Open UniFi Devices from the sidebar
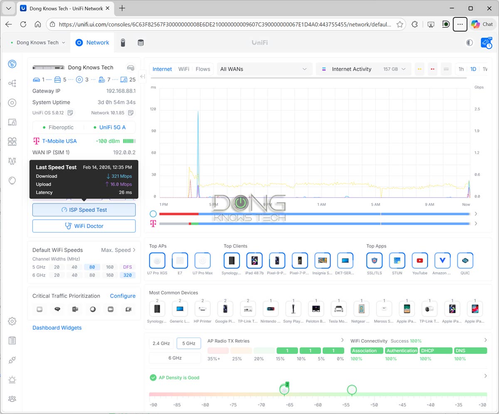499x414 pixels. (x=12, y=103)
